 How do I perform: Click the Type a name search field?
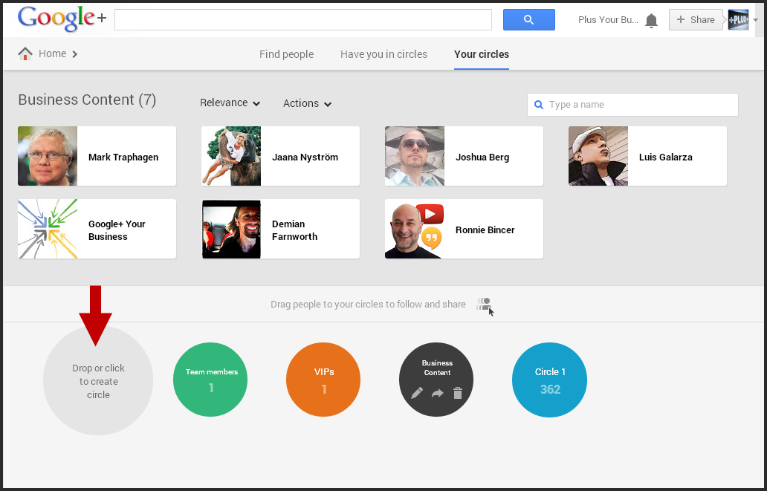click(639, 105)
